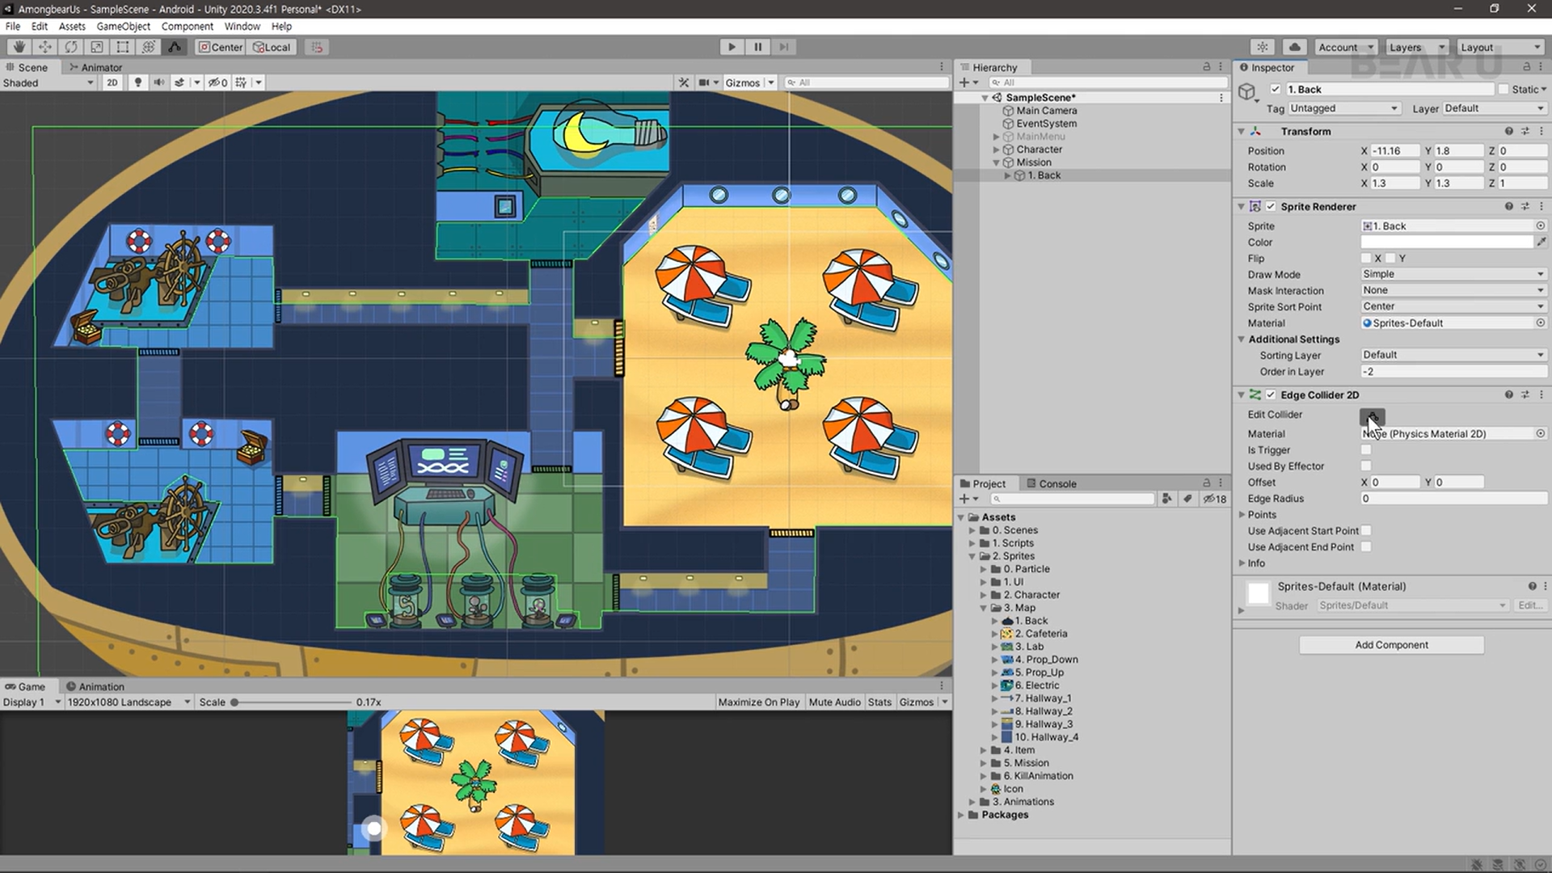
Task: Open Sprite Renderer preset icon
Action: [1525, 206]
